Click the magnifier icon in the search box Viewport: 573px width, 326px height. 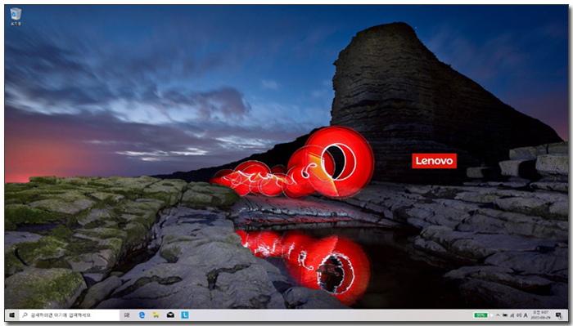pos(25,315)
